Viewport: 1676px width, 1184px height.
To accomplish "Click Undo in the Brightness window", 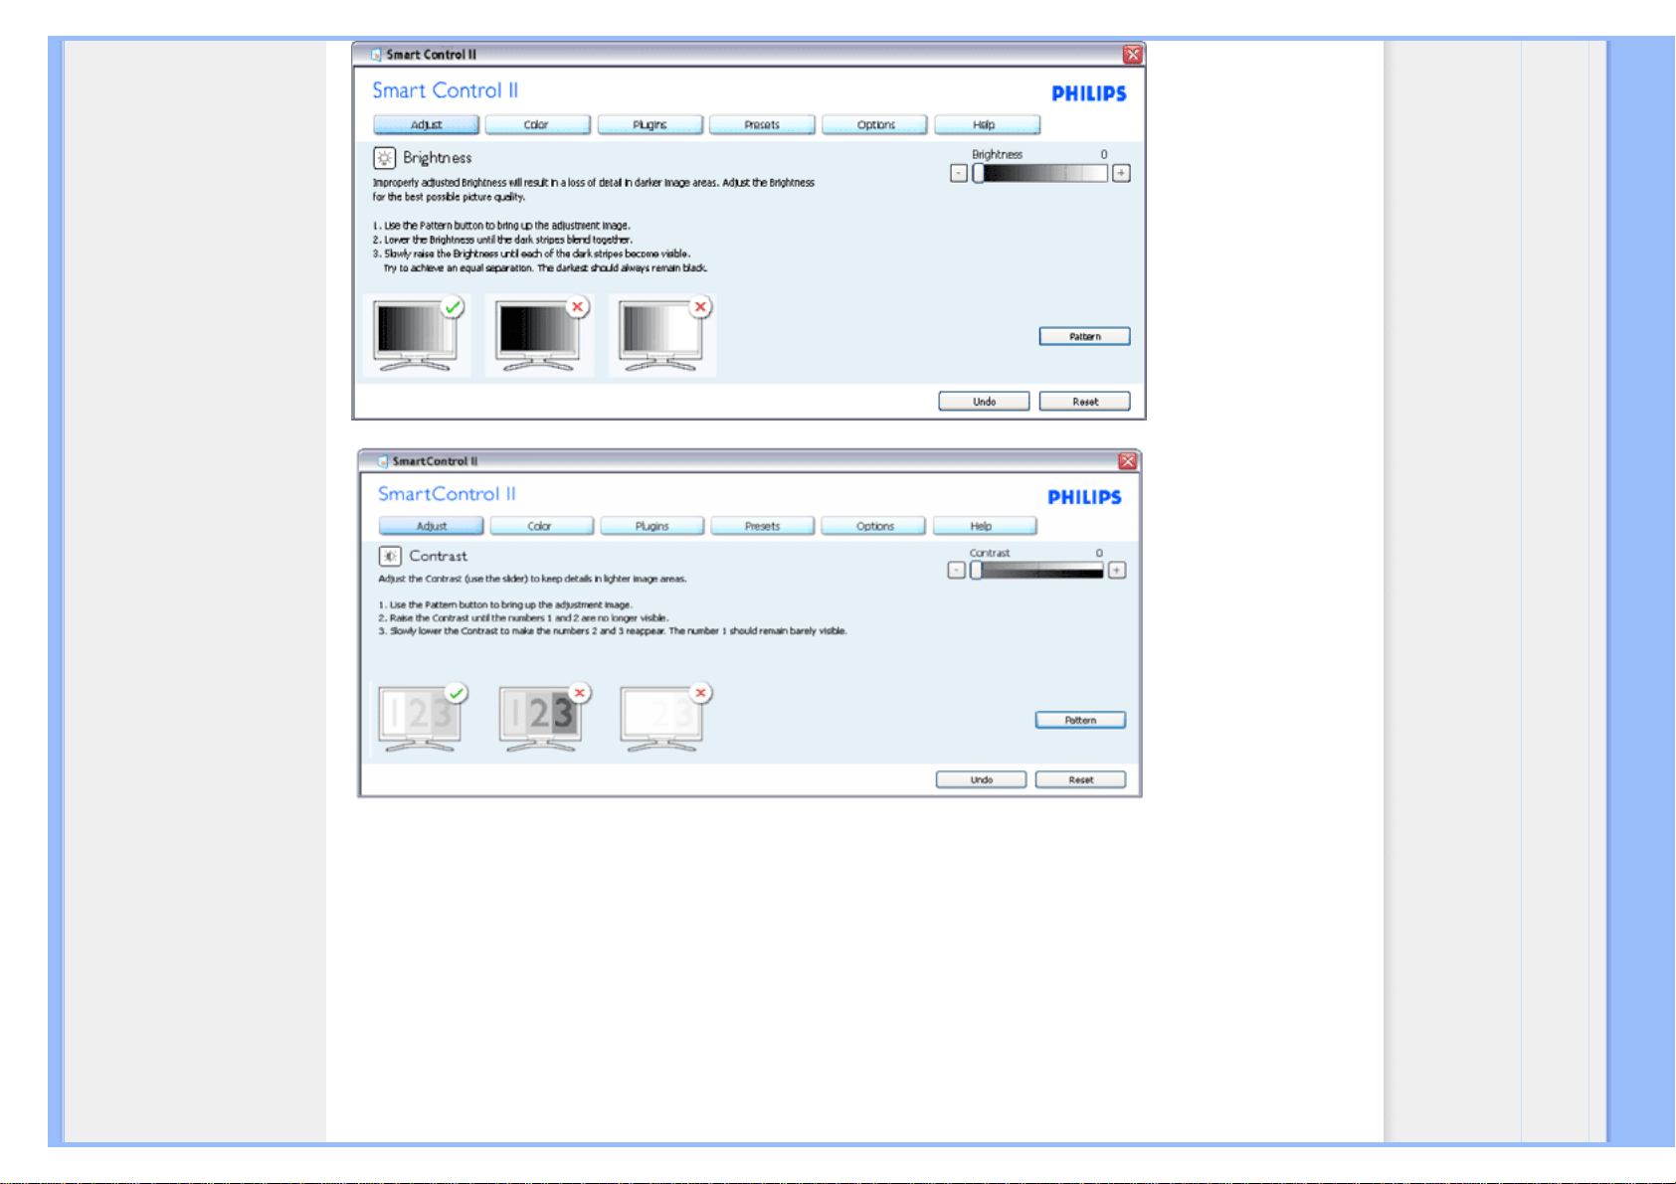I will click(x=984, y=402).
